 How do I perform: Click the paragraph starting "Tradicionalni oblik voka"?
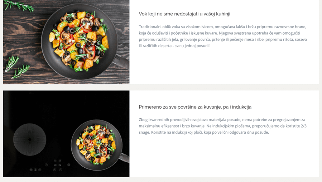[x=223, y=36]
